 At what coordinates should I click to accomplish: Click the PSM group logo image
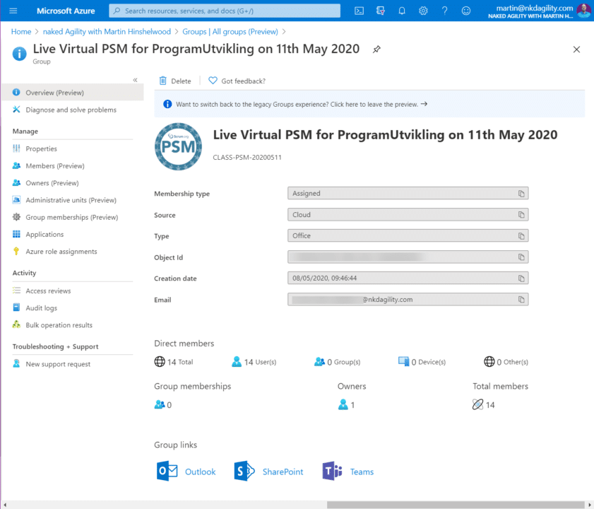[x=178, y=146]
